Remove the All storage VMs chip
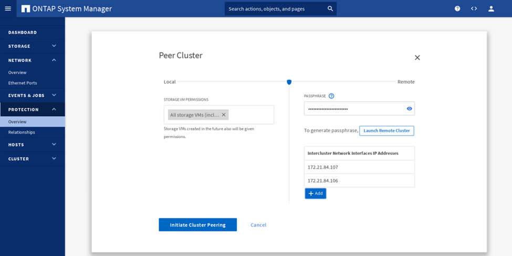512x256 pixels. (x=224, y=115)
